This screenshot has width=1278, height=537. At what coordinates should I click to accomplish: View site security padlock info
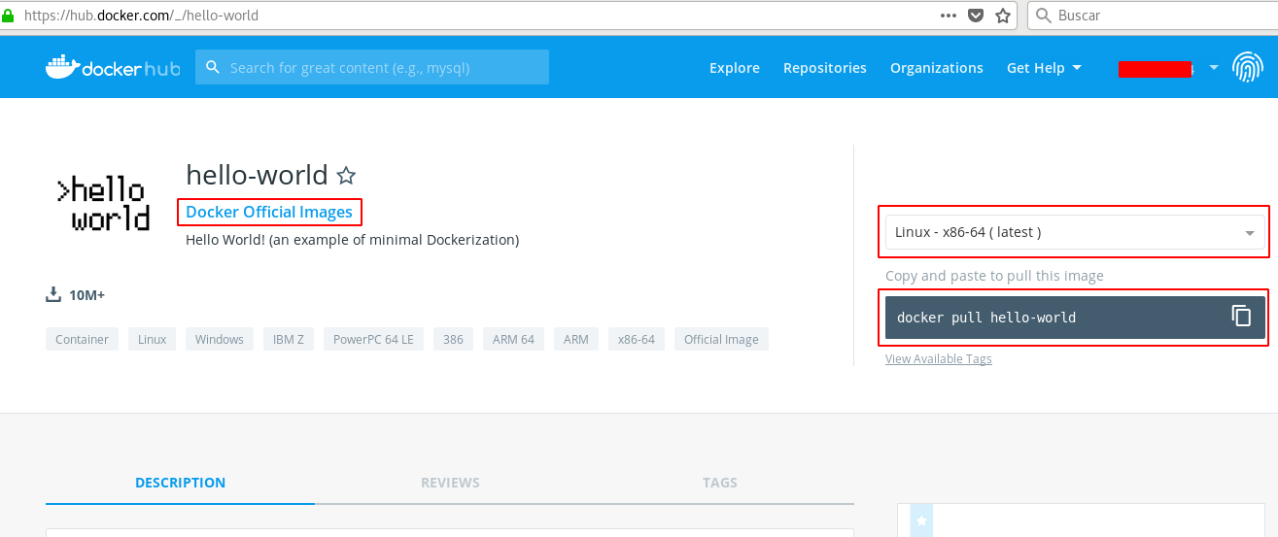[x=9, y=16]
